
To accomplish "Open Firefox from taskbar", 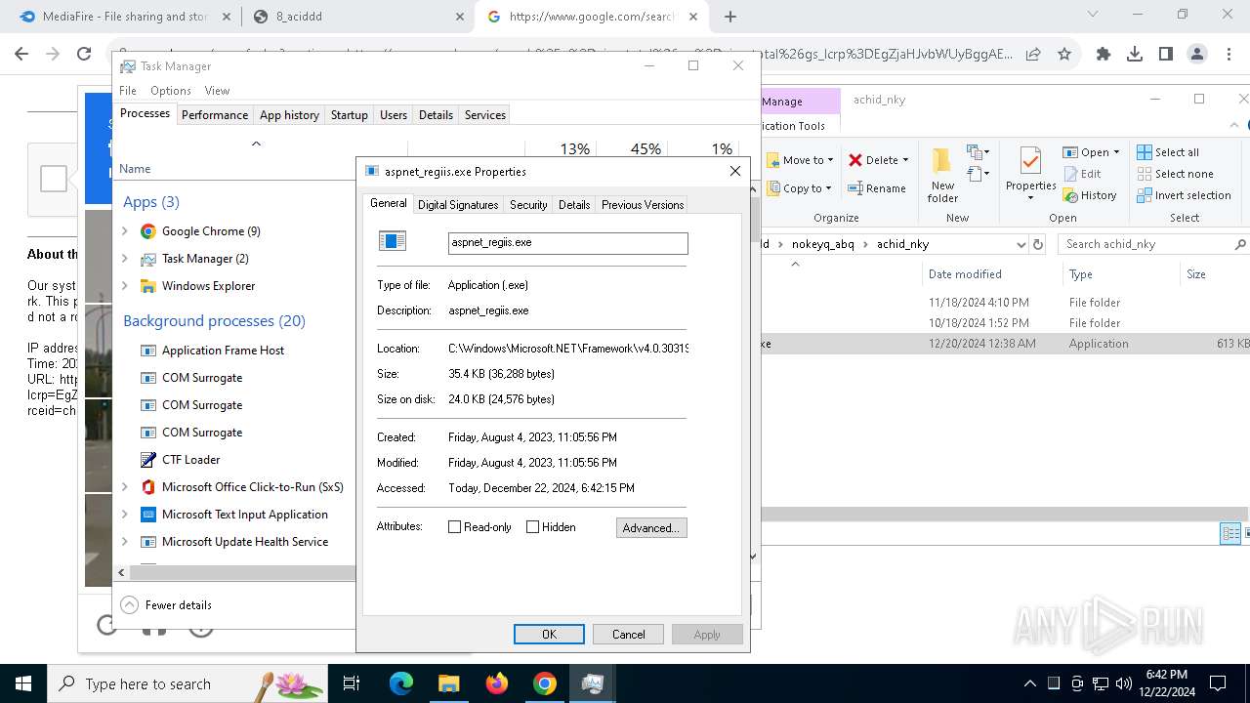I will coord(497,683).
